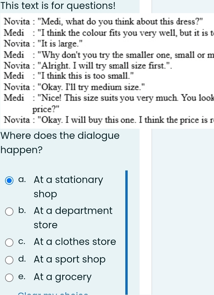Screen dimensions: 214x295
Task: Click the 'At a stationary shop' answer text
Action: point(68,187)
